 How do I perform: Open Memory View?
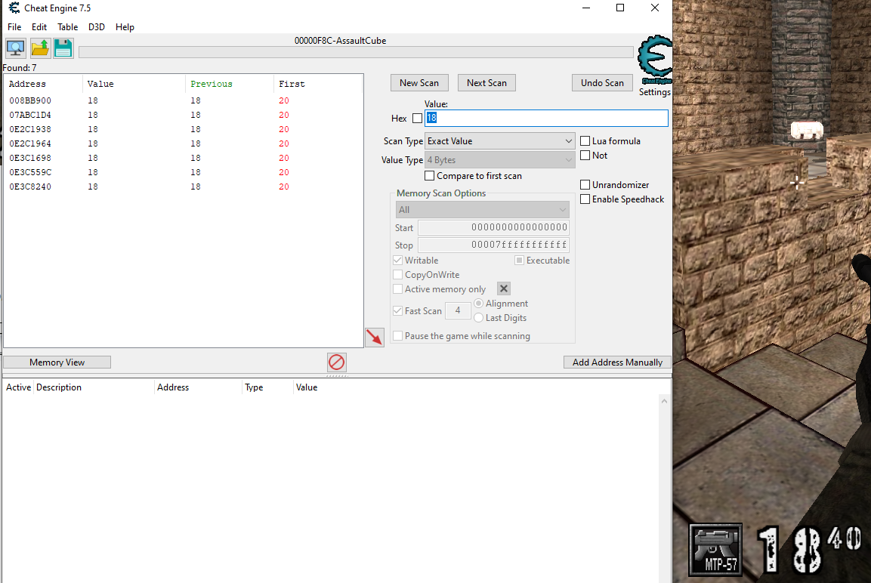pos(57,362)
